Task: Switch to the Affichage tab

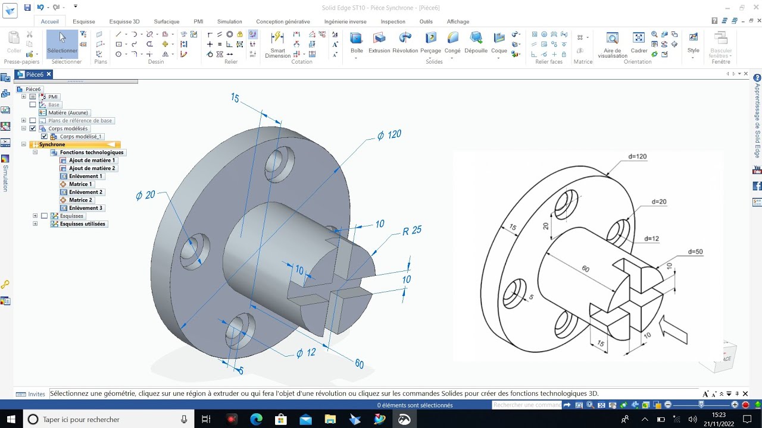Action: [x=458, y=21]
